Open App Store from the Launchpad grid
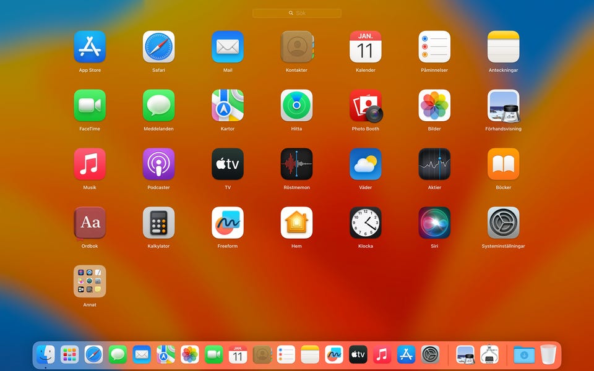Screen dimensions: 594x371 click(90, 46)
